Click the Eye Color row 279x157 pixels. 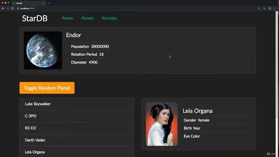click(214, 136)
